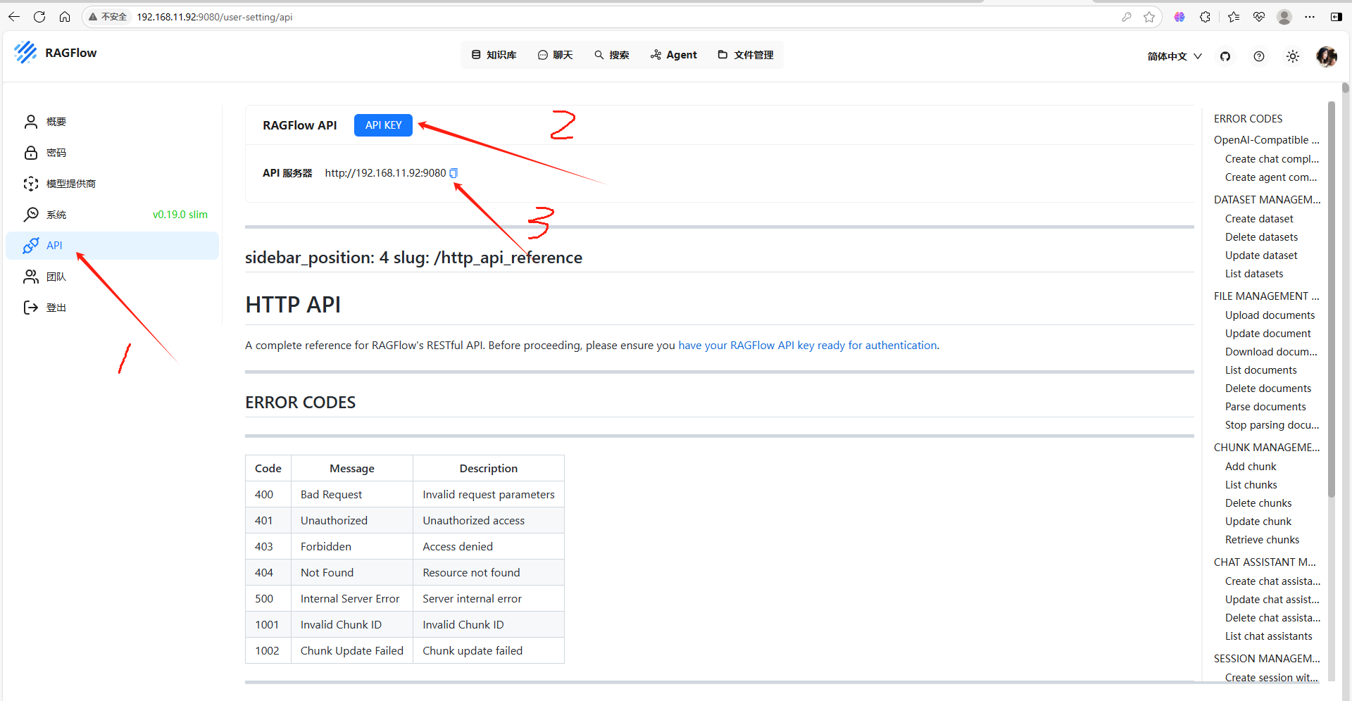Jump to Create chat completion link
Viewport: 1352px width, 701px height.
(1272, 159)
